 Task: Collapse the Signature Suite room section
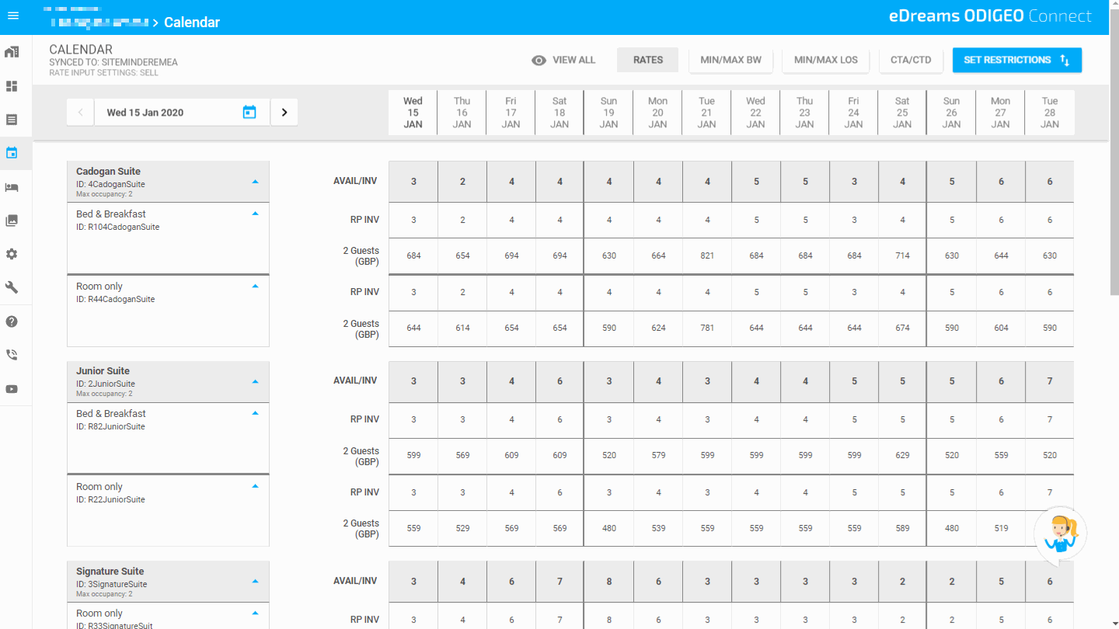click(255, 581)
